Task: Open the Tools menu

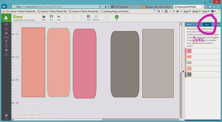Action: (x=206, y=12)
